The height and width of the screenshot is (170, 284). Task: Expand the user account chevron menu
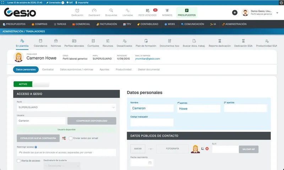277,13
